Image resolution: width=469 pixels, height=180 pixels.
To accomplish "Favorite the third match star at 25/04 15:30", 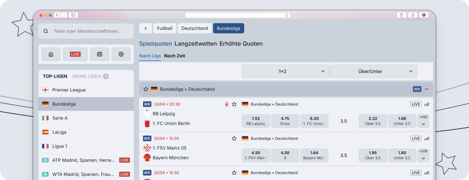I will 234,172.
